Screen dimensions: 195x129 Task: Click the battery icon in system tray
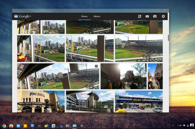coord(188,125)
